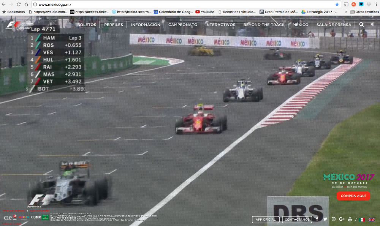Switch language using the UK flag

click(372, 220)
